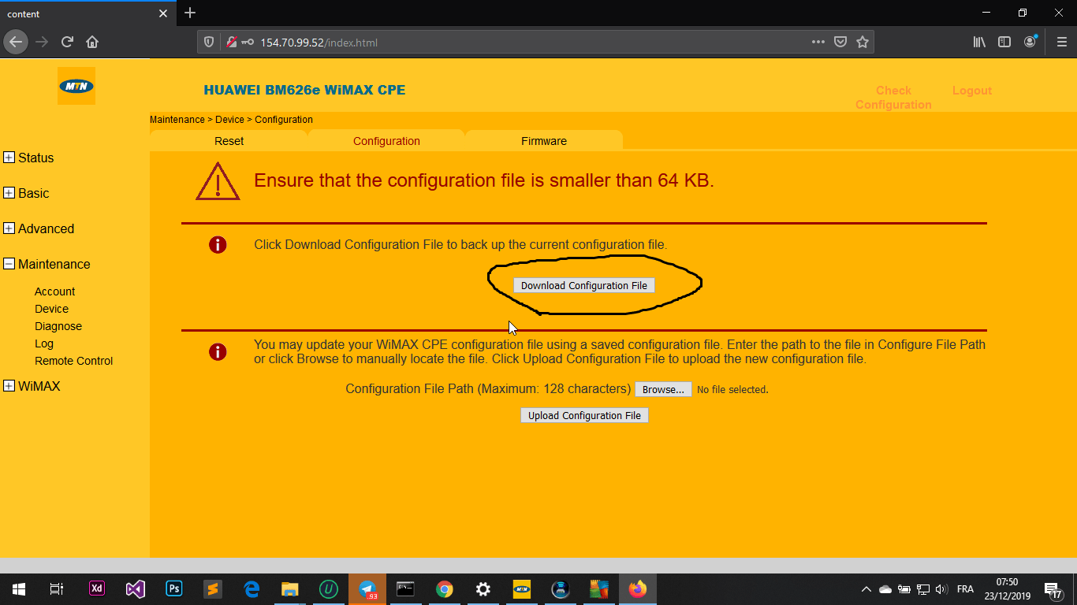Screen dimensions: 1077x605
Task: Open a new browser tab with plus icon
Action: (190, 13)
